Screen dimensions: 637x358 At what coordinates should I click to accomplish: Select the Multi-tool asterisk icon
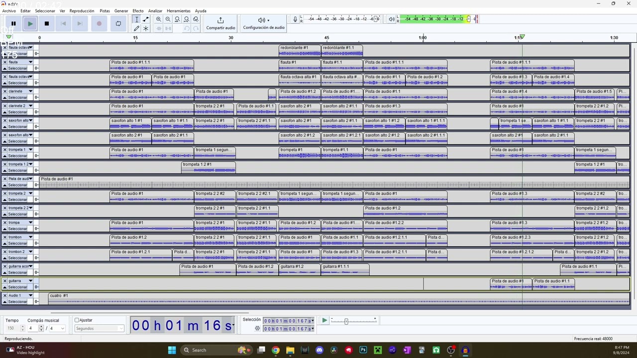click(x=146, y=28)
